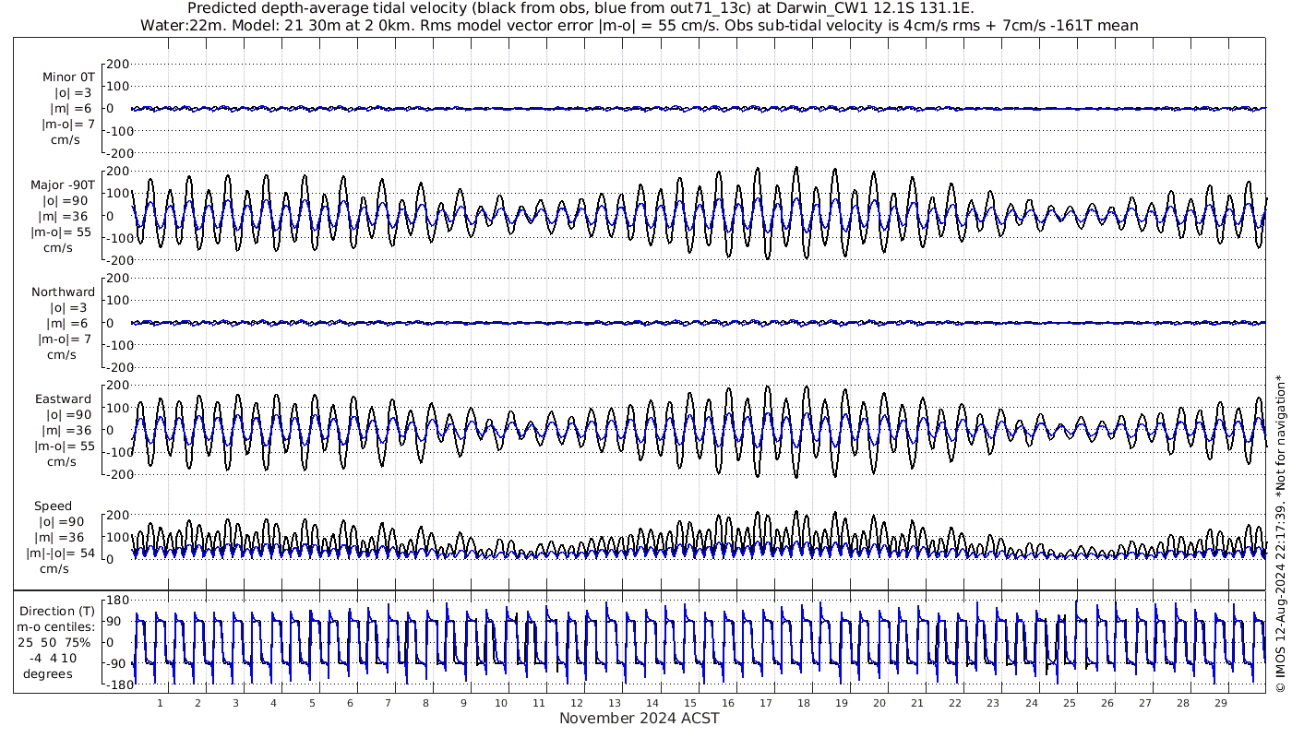Screen dimensions: 1292x738
Task: Click the 'Northward' panel label
Action: (63, 292)
